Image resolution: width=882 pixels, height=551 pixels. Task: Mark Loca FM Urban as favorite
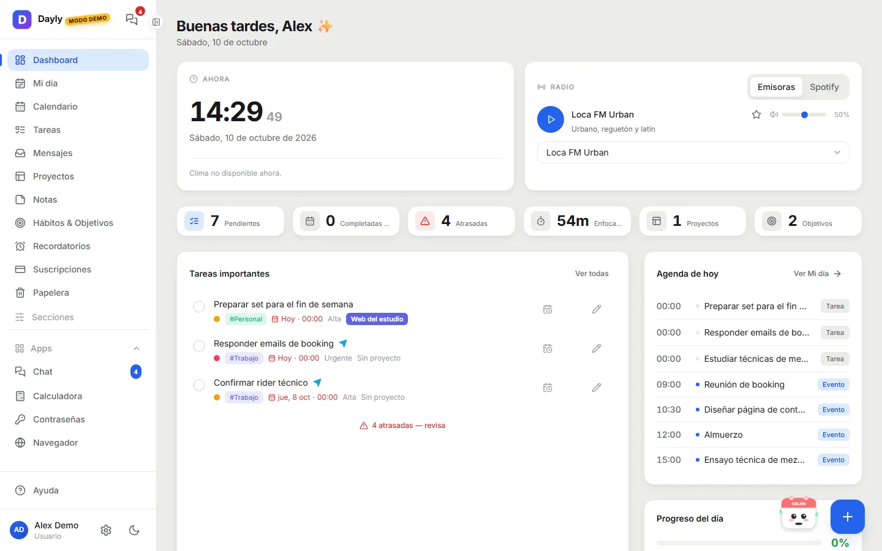(756, 114)
